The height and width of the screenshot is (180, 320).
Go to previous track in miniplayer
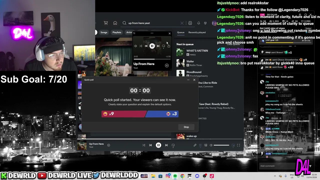pyautogui.click(x=146, y=46)
